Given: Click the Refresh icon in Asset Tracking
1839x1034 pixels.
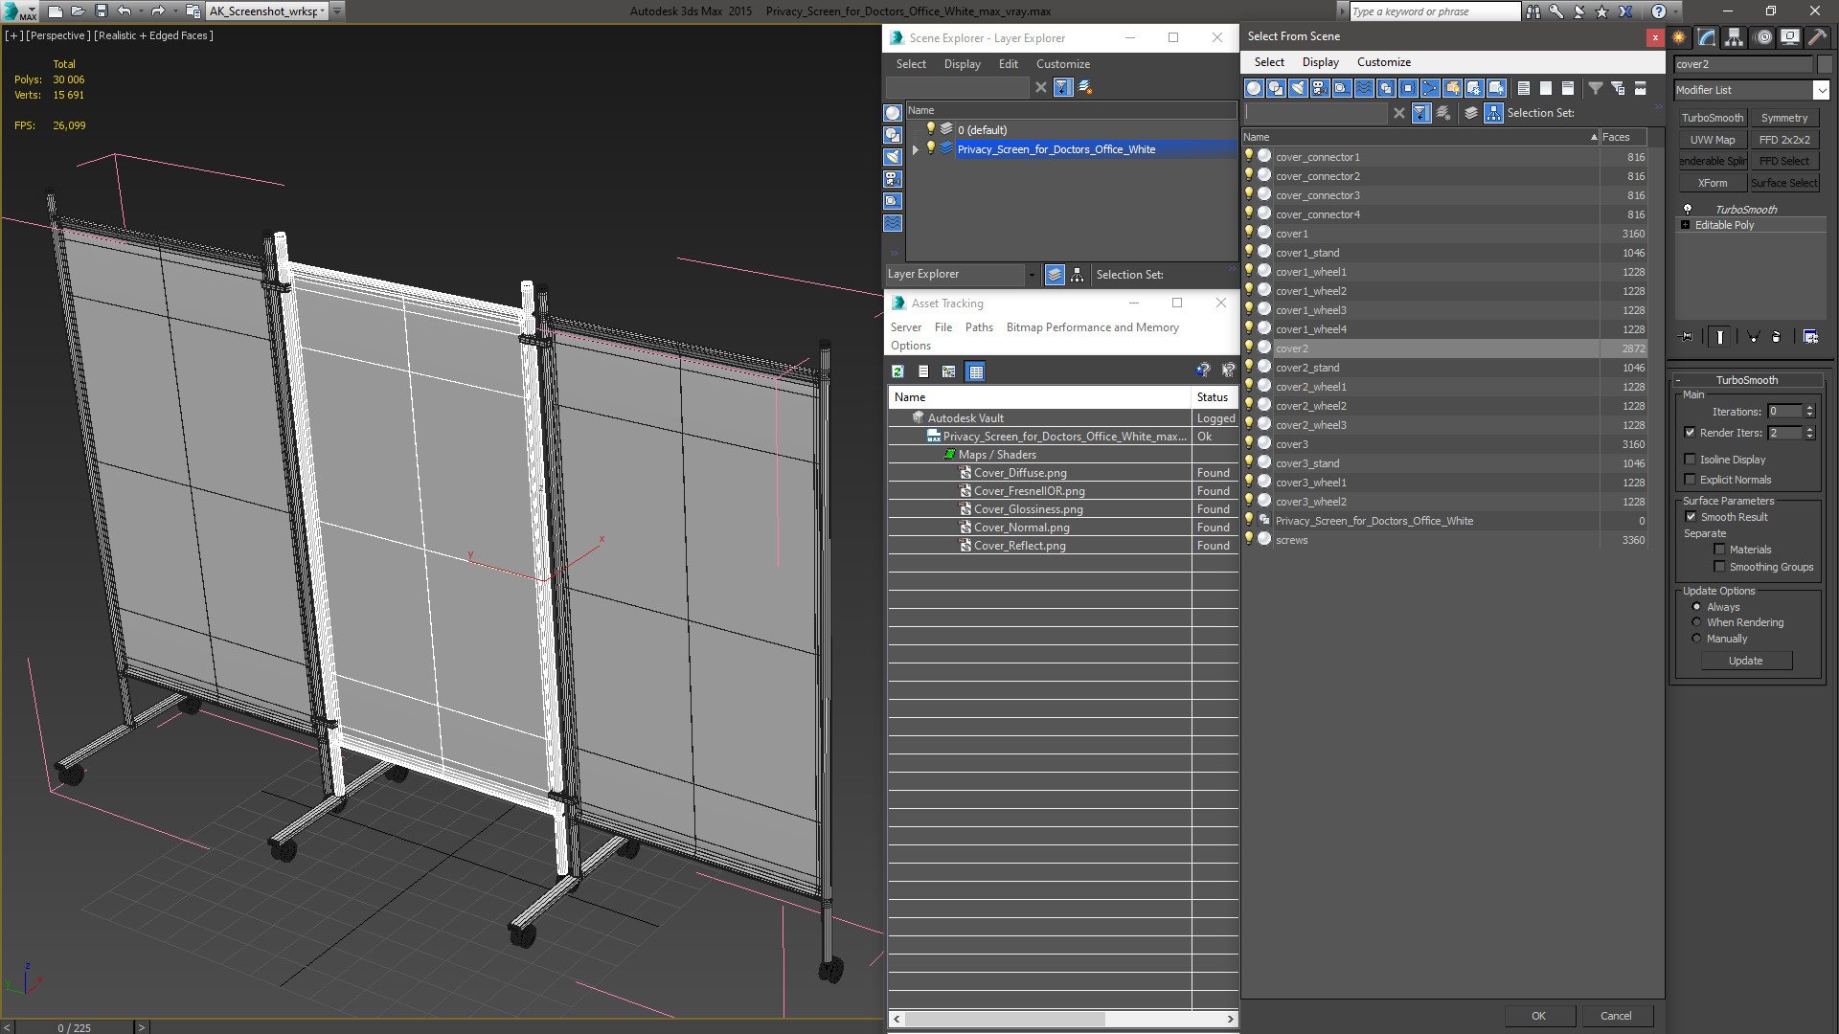Looking at the screenshot, I should (897, 371).
